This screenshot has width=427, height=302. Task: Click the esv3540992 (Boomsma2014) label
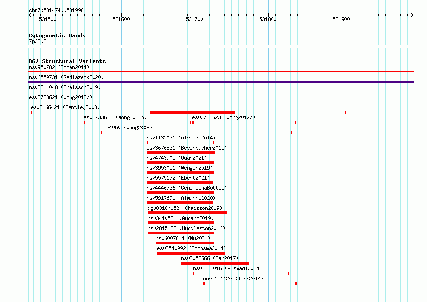(x=191, y=248)
